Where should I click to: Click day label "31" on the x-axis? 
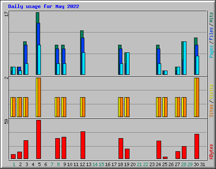point(202,164)
